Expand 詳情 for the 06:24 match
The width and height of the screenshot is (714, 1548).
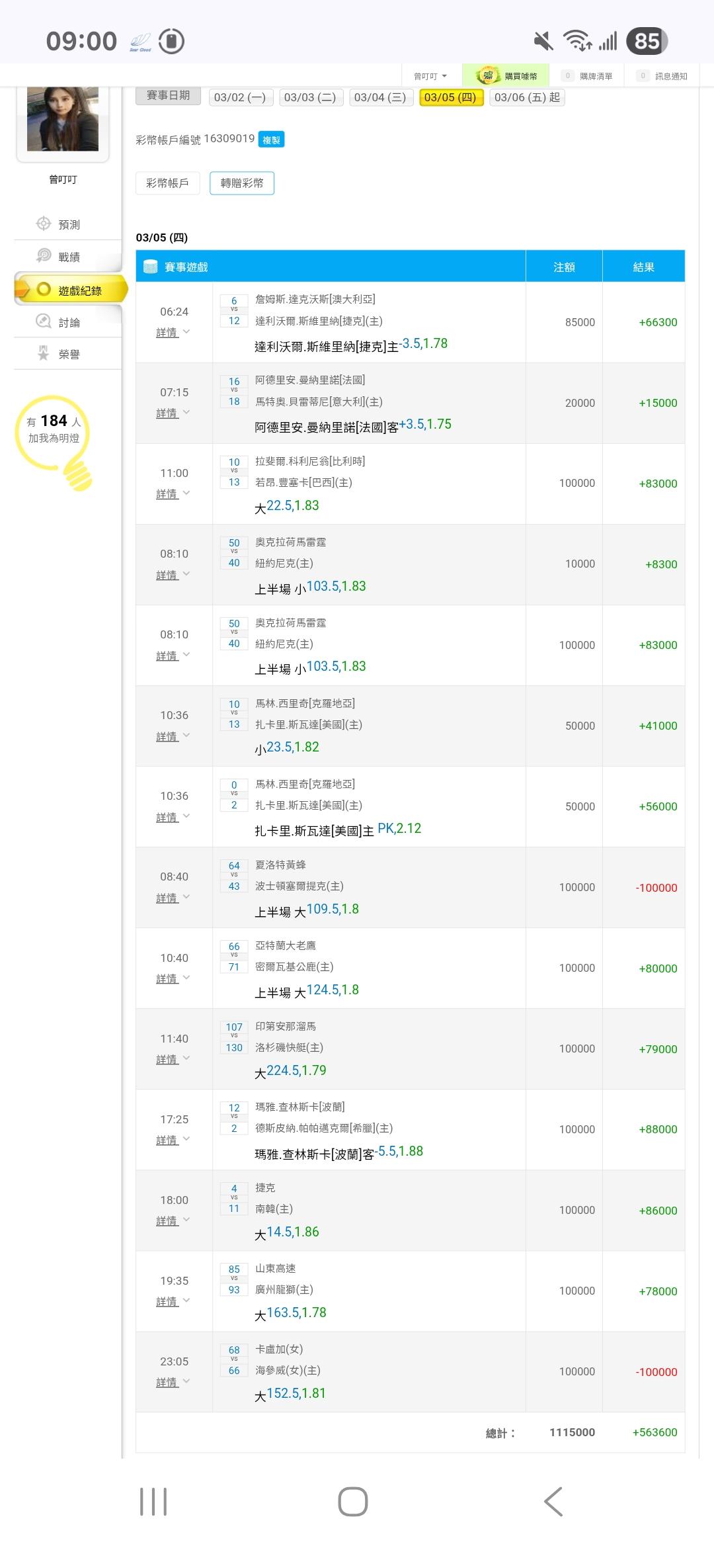pyautogui.click(x=173, y=332)
